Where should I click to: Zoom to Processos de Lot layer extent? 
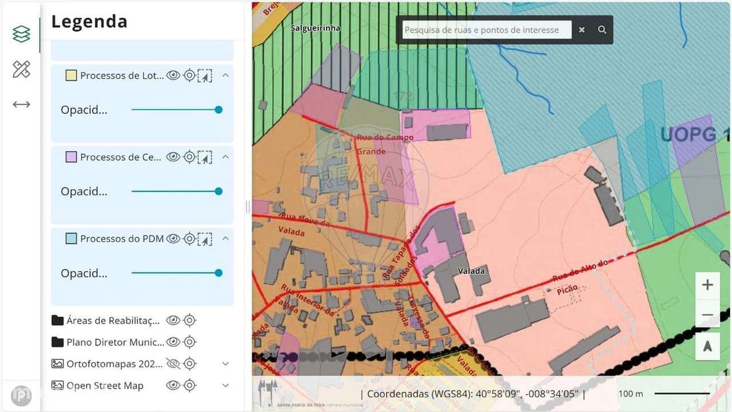point(189,75)
